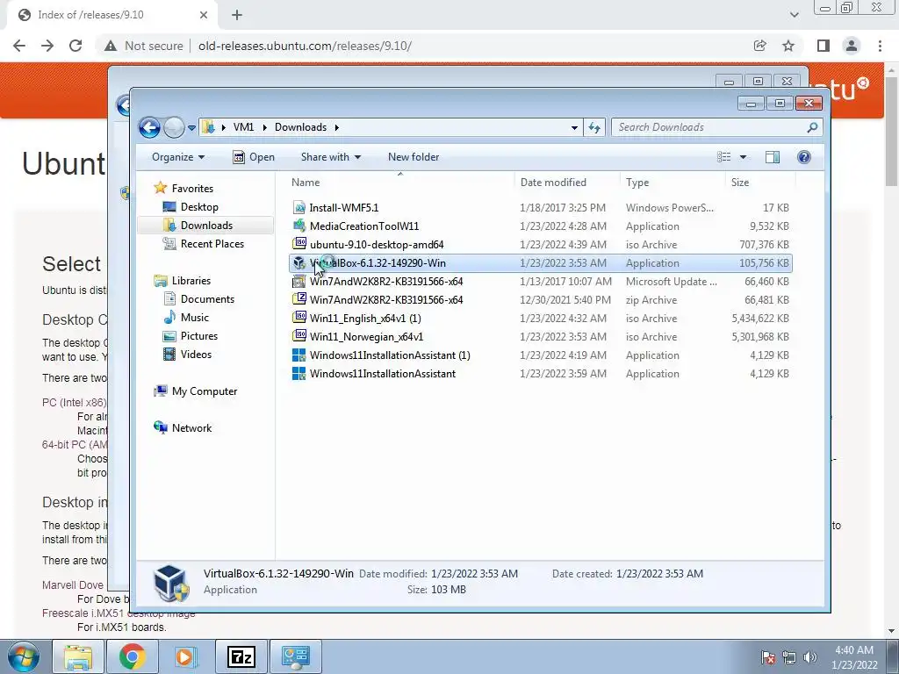Open Recent Places in navigation pane
Image resolution: width=899 pixels, height=674 pixels.
click(212, 244)
